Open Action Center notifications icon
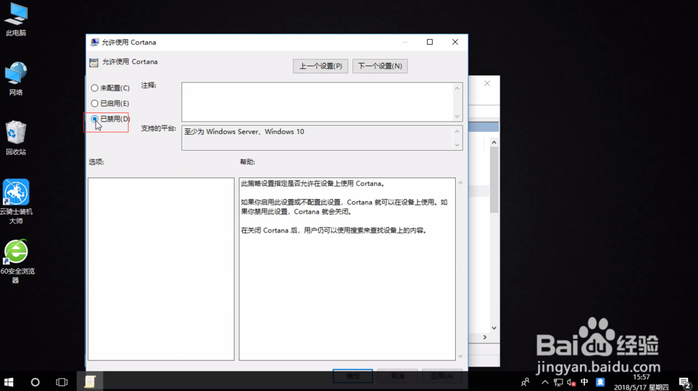The width and height of the screenshot is (698, 391). click(685, 383)
